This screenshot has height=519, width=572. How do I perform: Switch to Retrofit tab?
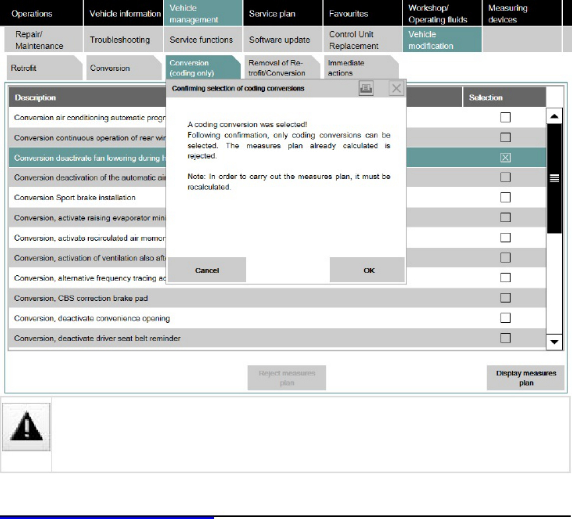(x=44, y=68)
